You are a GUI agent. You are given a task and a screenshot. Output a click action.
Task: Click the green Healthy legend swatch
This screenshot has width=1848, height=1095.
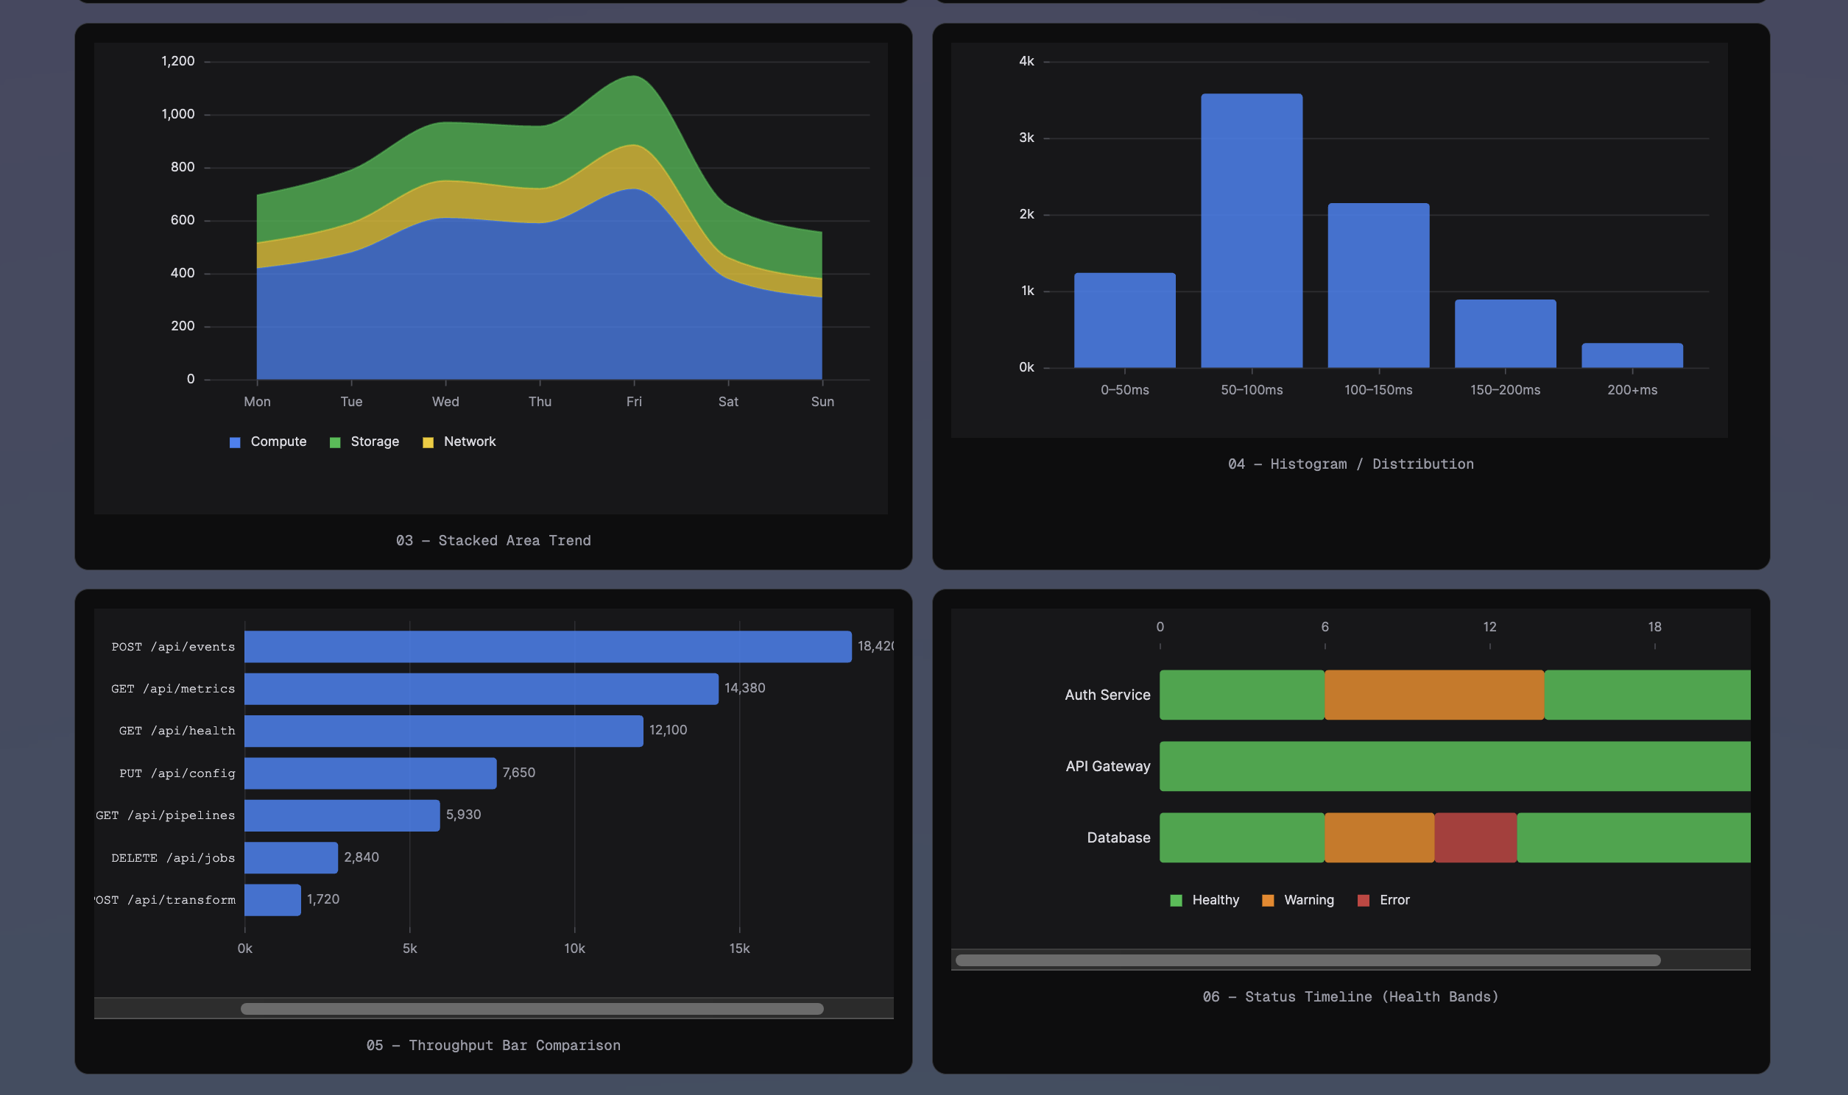[1177, 899]
